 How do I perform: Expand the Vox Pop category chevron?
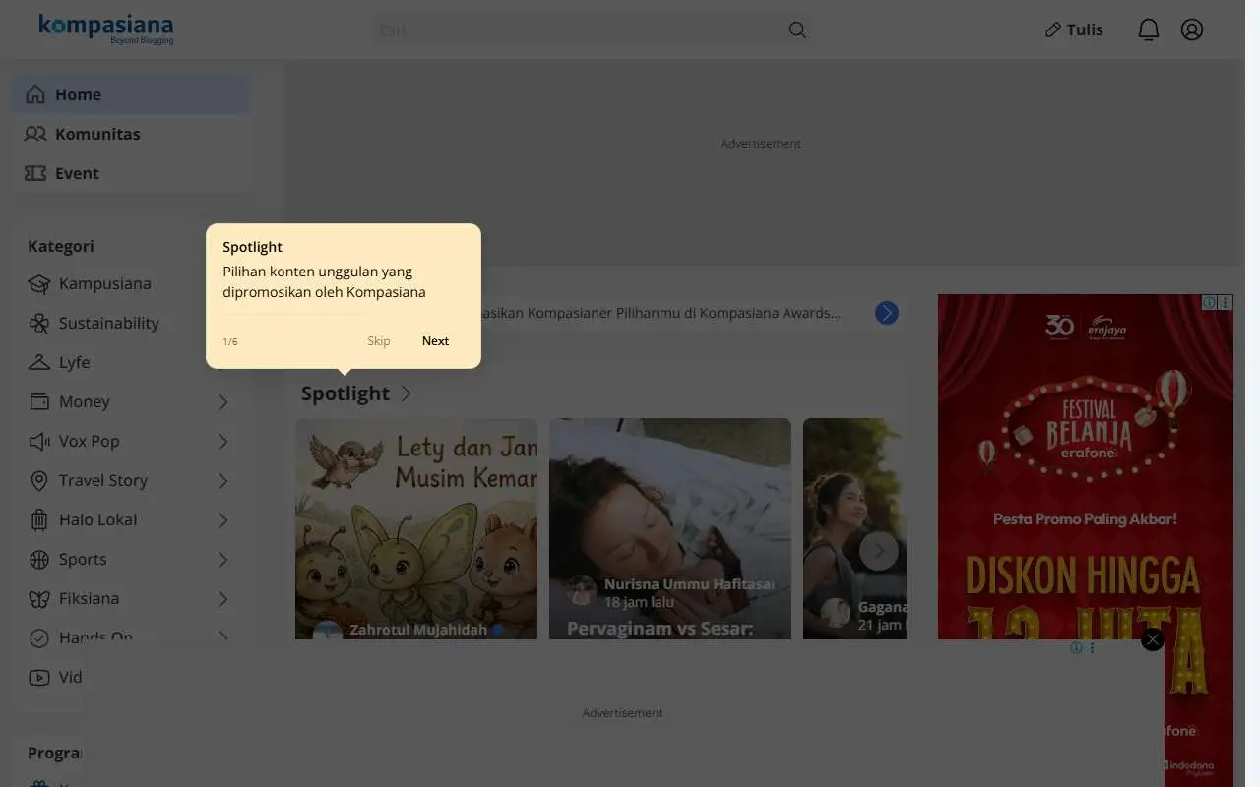222,442
